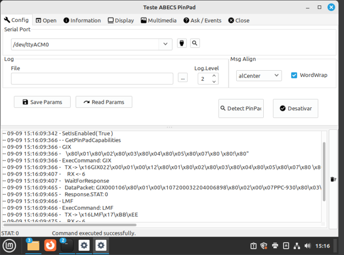
Task: Open the Linux Mint start menu
Action: [9, 245]
